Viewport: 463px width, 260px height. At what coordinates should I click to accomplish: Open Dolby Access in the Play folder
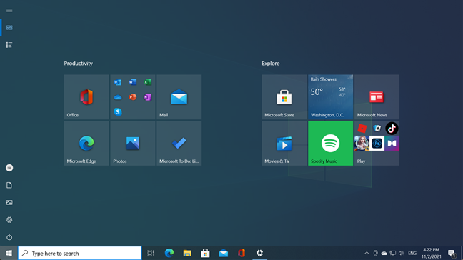pos(392,144)
